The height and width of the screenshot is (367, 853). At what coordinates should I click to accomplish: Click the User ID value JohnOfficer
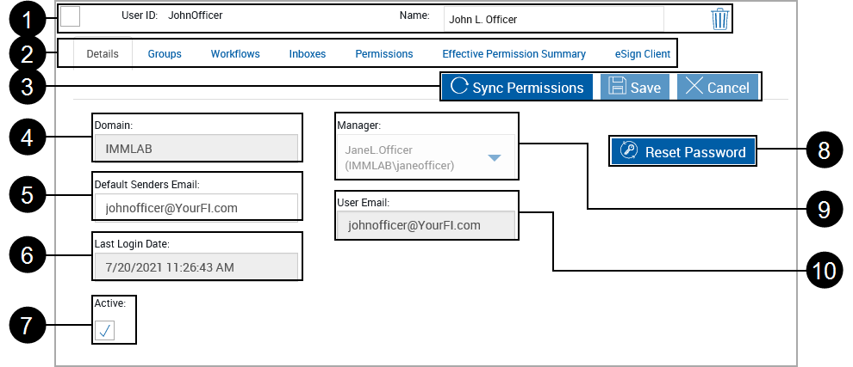pyautogui.click(x=196, y=15)
